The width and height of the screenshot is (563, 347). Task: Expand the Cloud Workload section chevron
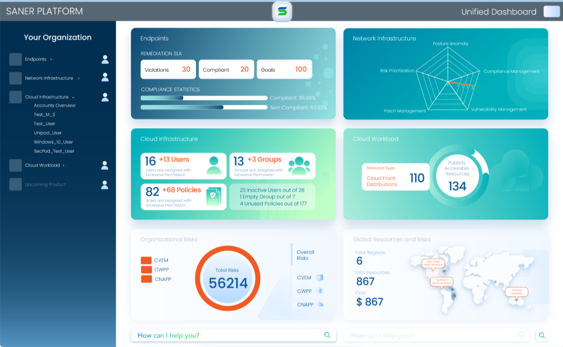[64, 165]
